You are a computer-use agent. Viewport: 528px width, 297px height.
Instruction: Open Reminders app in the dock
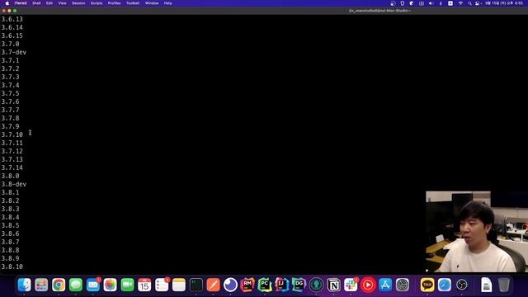pyautogui.click(x=162, y=285)
